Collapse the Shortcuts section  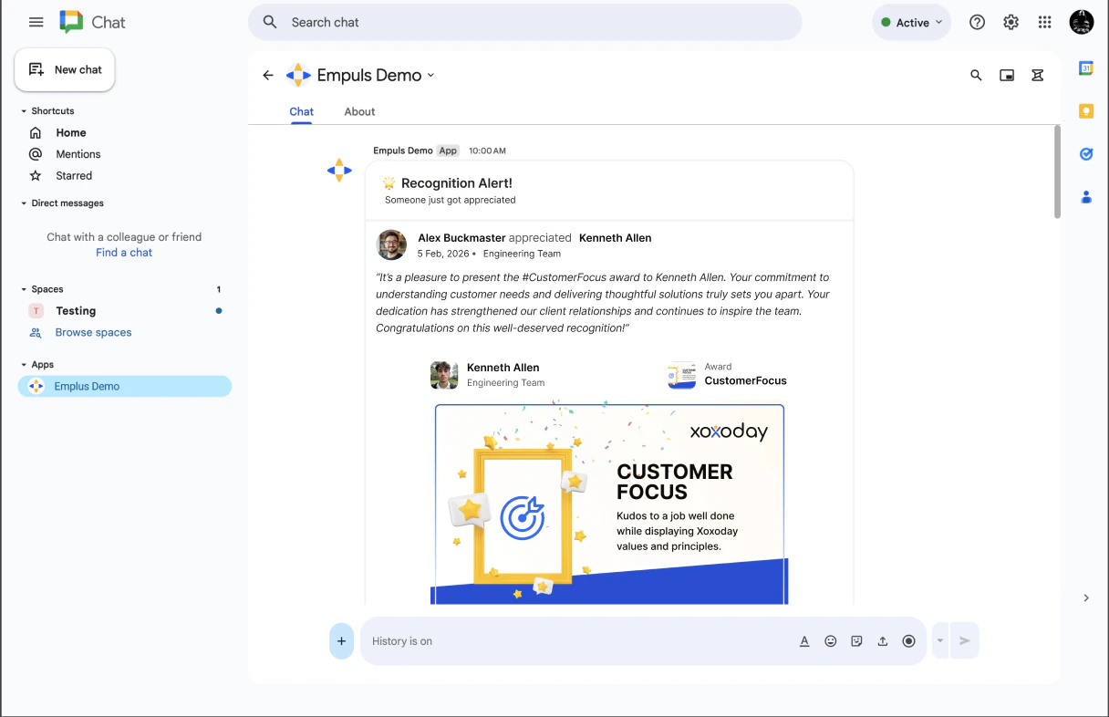click(24, 111)
